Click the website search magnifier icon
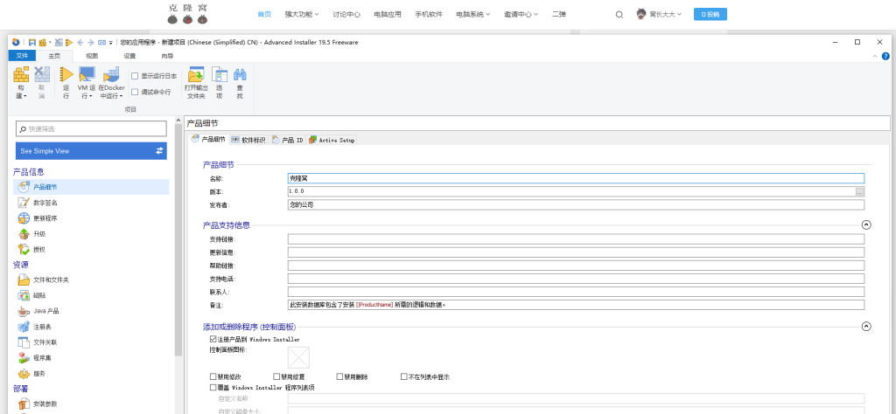 (619, 15)
